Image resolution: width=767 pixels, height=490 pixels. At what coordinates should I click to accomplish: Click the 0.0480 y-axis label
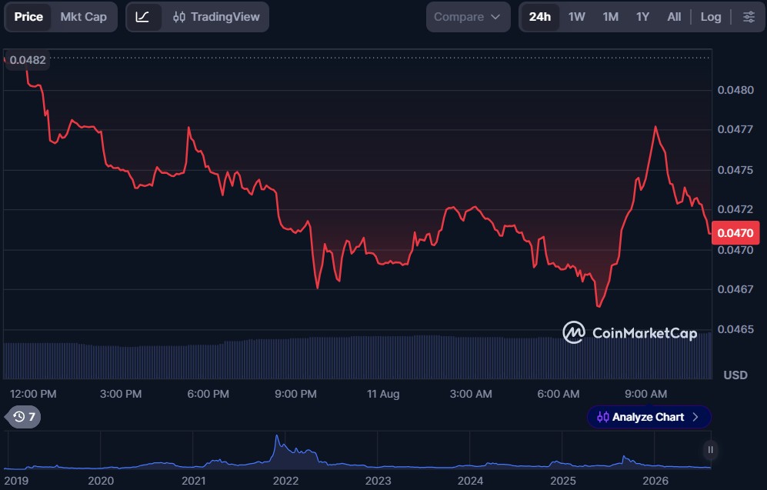coord(735,90)
